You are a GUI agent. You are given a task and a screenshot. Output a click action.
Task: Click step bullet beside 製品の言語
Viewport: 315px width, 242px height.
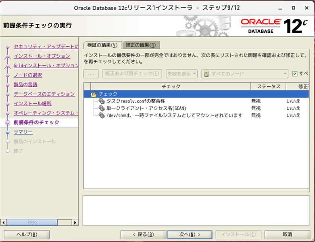8,85
